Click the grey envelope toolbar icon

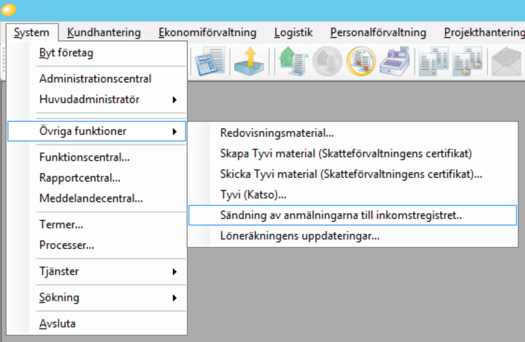coord(506,62)
